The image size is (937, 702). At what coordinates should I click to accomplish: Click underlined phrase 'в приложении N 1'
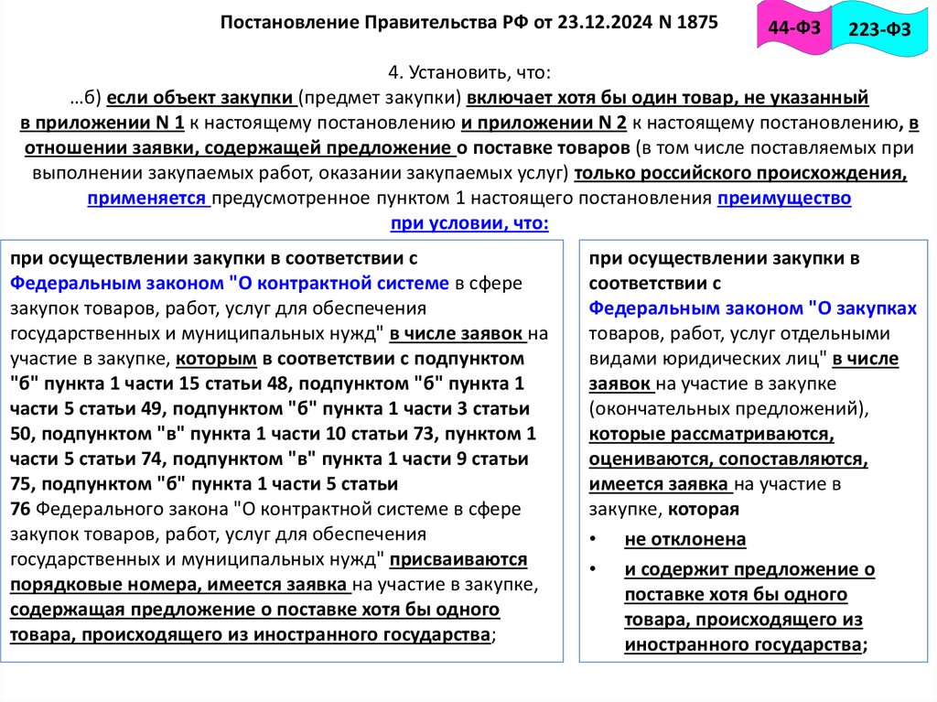(x=102, y=124)
